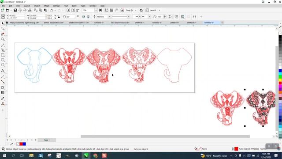
Task: Click the File Explorer taskbar icon
Action: 31,155
